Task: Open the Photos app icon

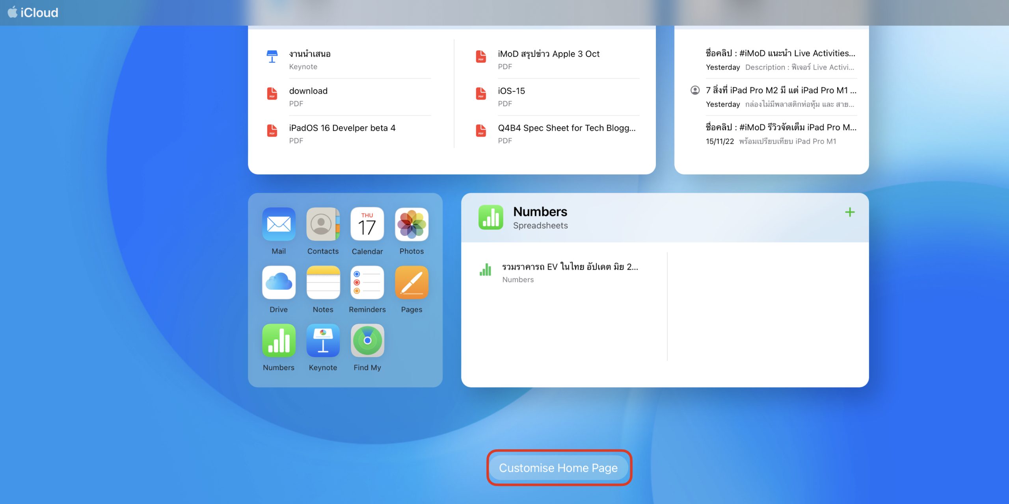Action: [x=411, y=224]
